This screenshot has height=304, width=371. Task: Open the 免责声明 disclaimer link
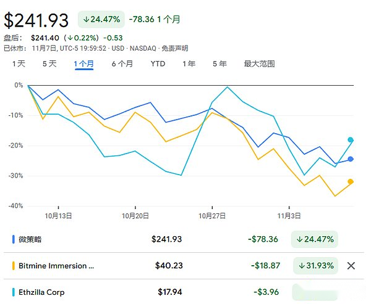pyautogui.click(x=175, y=48)
